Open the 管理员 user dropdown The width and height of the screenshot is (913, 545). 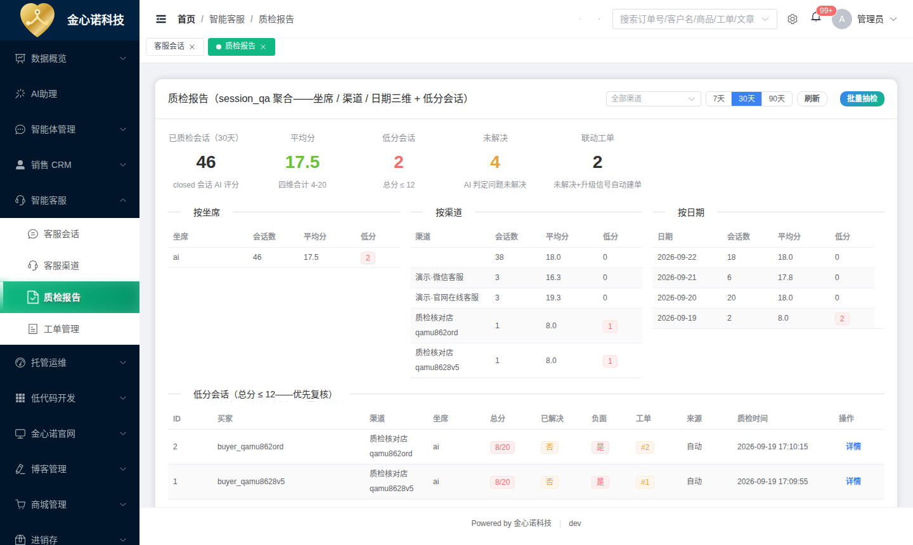coord(877,19)
